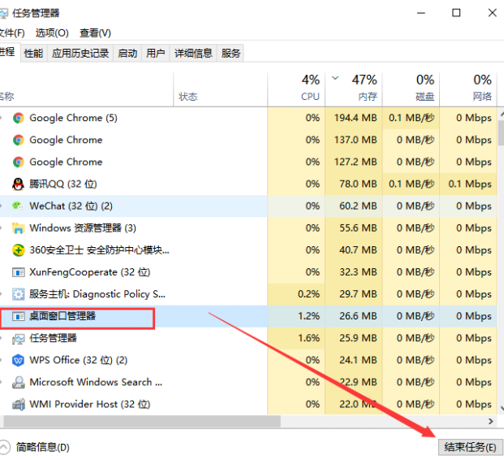
Task: Select the 腾讯QQ penguin icon
Action: pyautogui.click(x=18, y=184)
